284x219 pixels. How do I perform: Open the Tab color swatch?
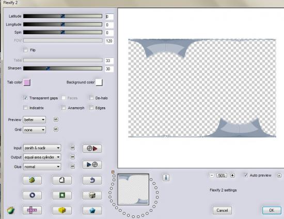[27, 82]
